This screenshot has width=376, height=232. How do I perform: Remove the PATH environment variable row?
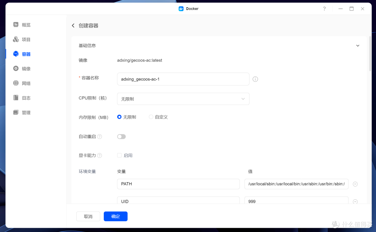355,184
